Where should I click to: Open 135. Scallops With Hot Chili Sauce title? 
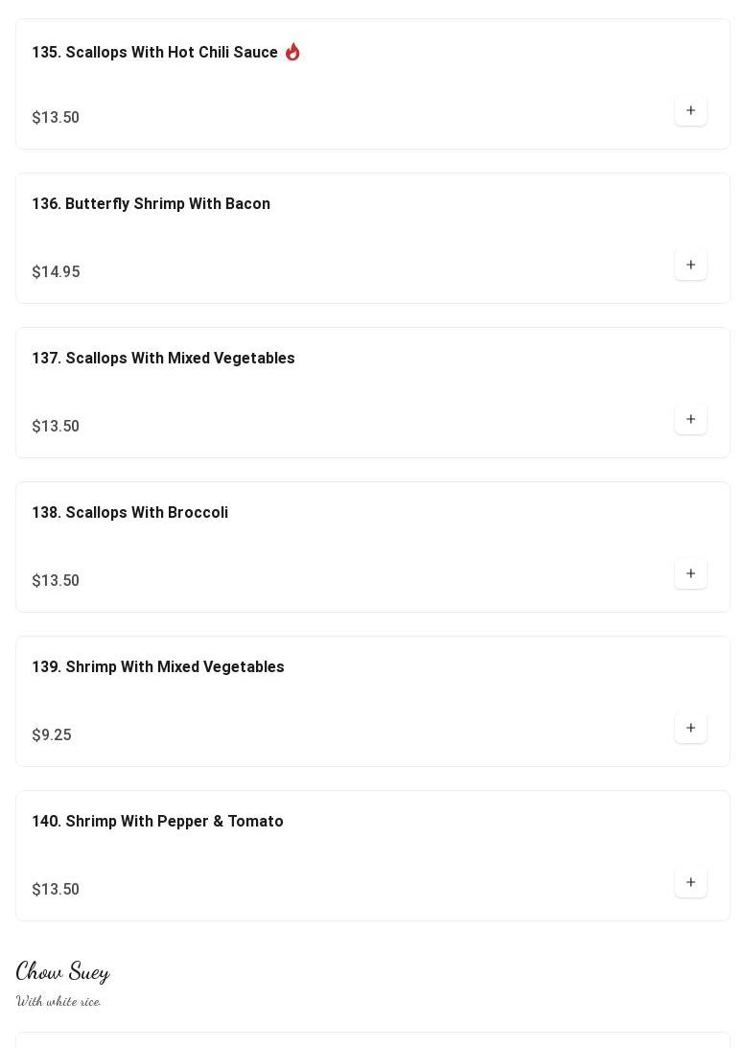(154, 52)
